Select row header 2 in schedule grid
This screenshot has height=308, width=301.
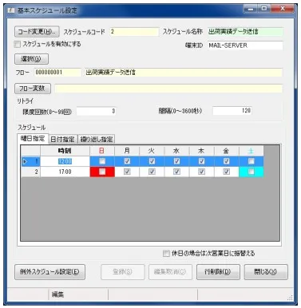tap(30, 172)
